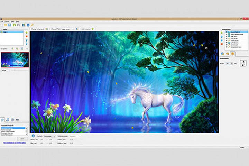Fit image to window in Navigator
249x166 pixels.
(22, 49)
